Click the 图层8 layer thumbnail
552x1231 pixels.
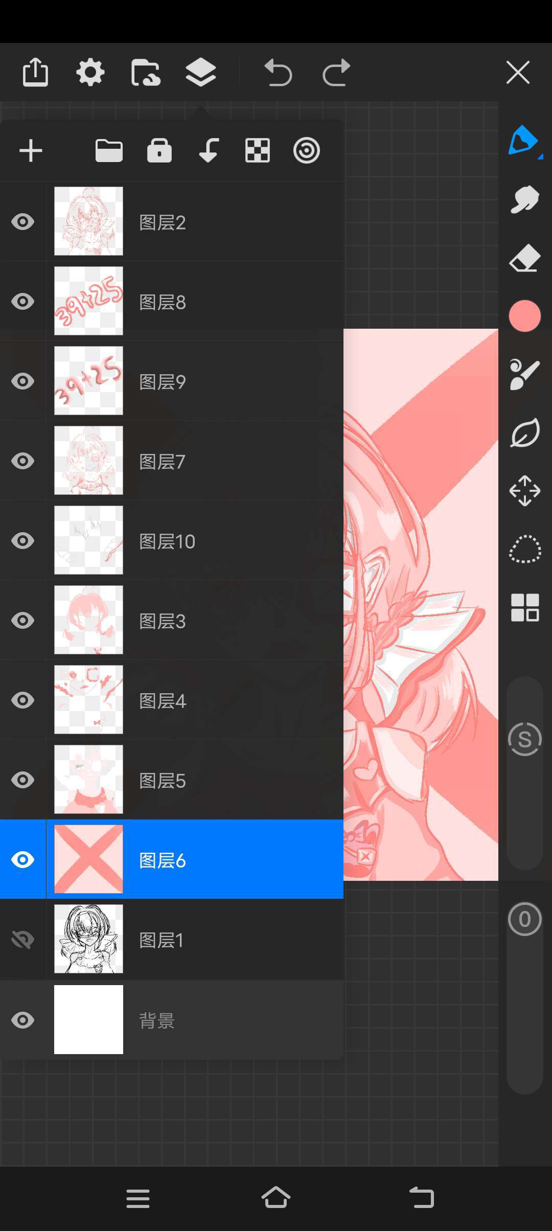tap(88, 301)
